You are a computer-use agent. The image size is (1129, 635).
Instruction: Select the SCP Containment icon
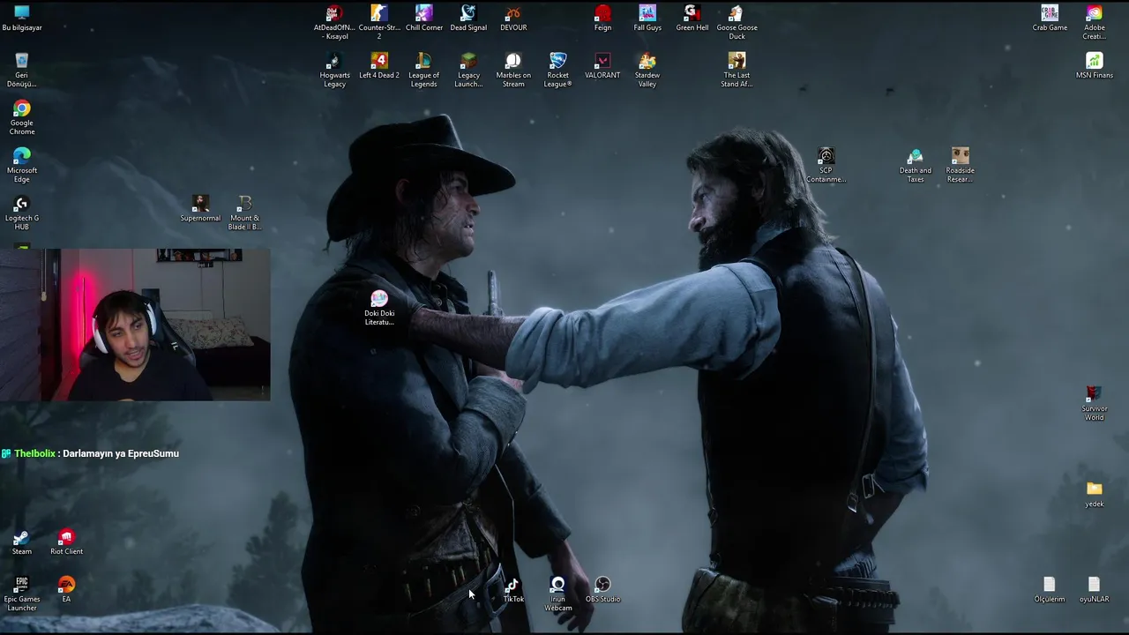(x=826, y=165)
